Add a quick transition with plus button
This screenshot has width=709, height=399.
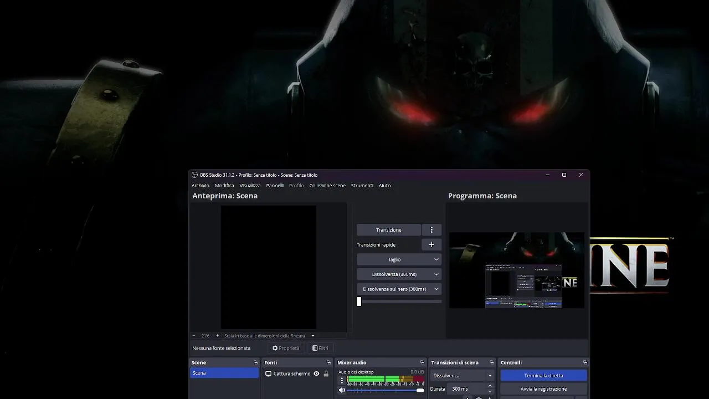431,244
